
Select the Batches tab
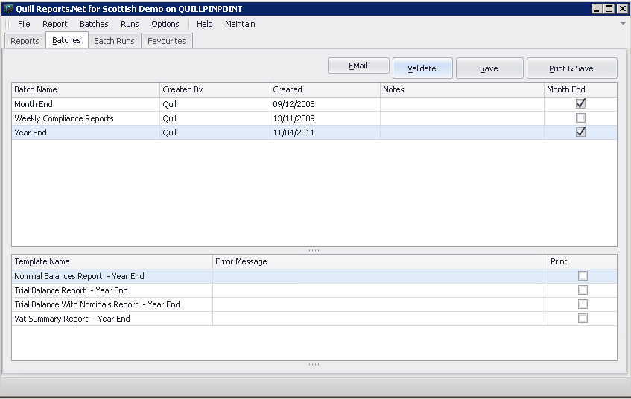[66, 40]
